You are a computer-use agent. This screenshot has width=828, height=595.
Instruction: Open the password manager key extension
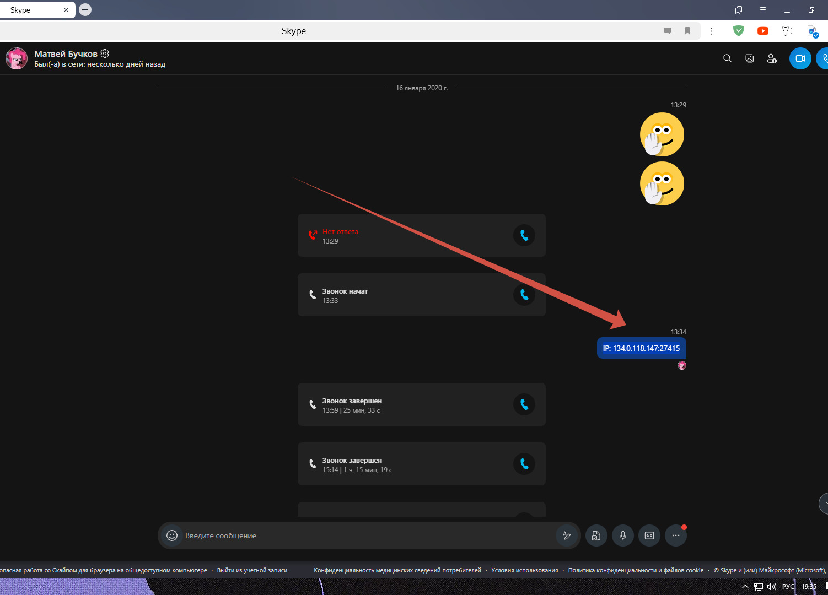(787, 31)
